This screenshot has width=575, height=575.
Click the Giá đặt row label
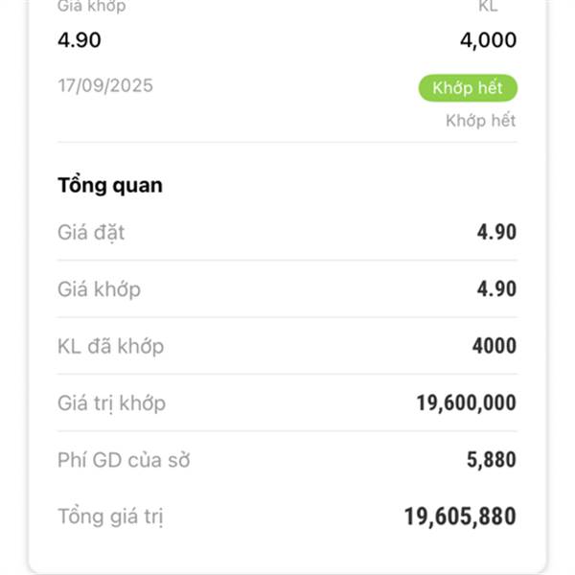click(91, 233)
